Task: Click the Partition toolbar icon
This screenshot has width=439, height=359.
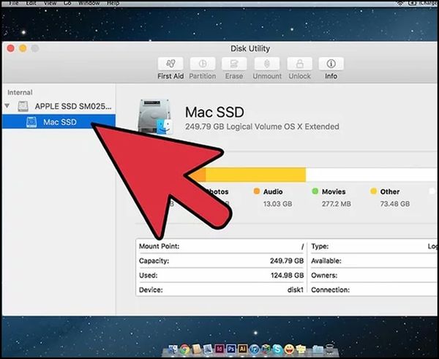Action: point(203,64)
